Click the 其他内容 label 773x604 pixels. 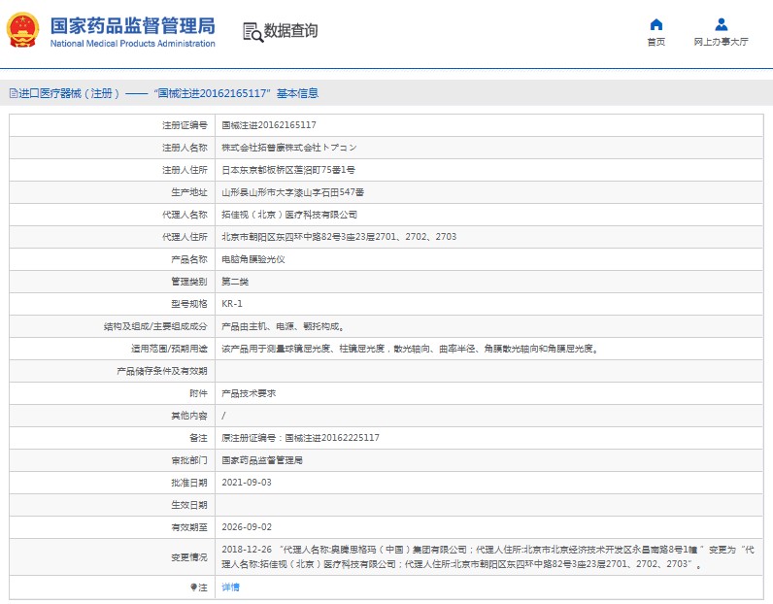click(x=189, y=416)
